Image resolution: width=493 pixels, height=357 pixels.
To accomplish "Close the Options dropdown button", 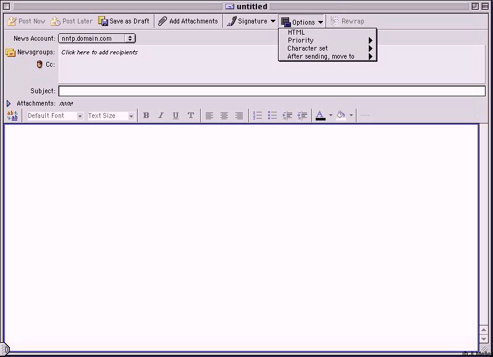I will [302, 22].
